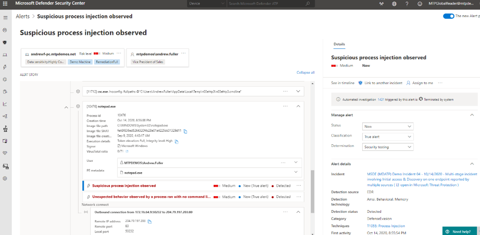Image resolution: width=480 pixels, height=235 pixels.
Task: Click the gear icon beside notepad.exe process
Action: click(78, 106)
